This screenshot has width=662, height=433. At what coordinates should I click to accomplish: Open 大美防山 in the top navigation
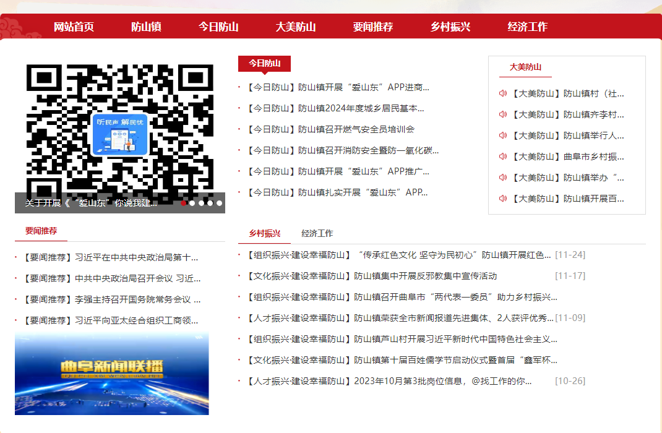tap(296, 27)
